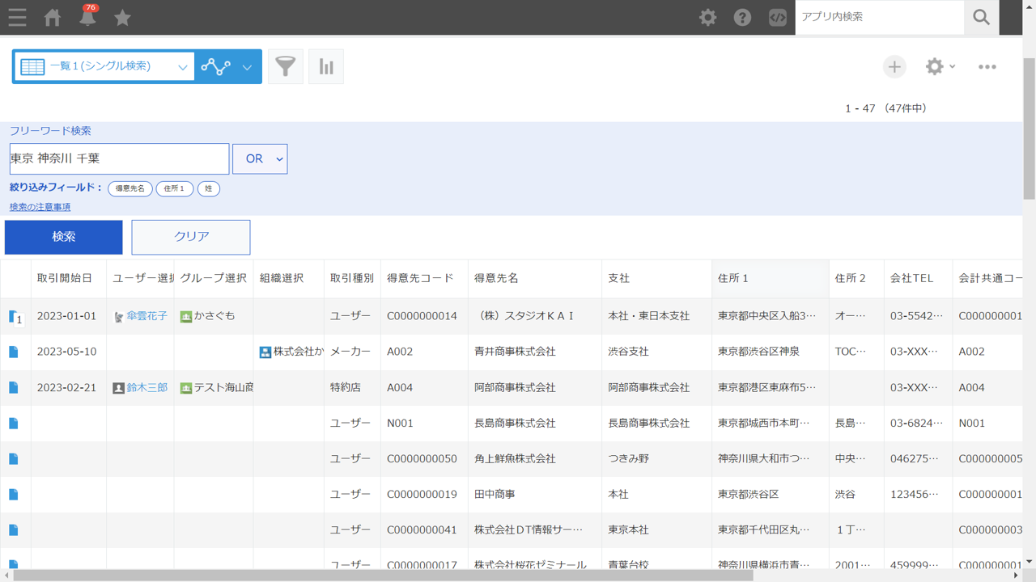Click the horizontal scrollbar thumb

click(x=384, y=576)
